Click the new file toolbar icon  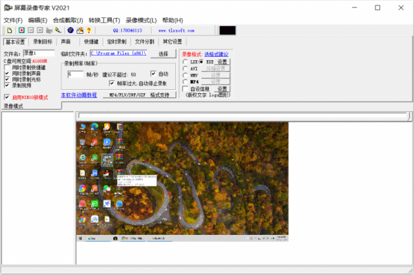10,30
